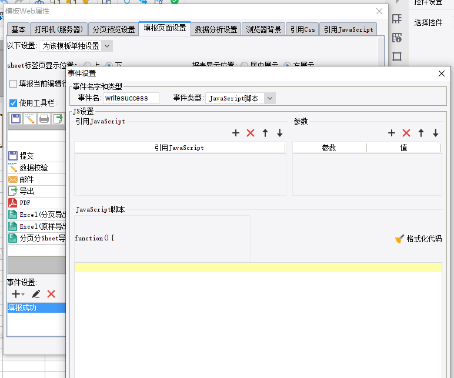Open the 事件类型 JavaScript脚本 dropdown
The width and height of the screenshot is (454, 378).
tap(269, 98)
